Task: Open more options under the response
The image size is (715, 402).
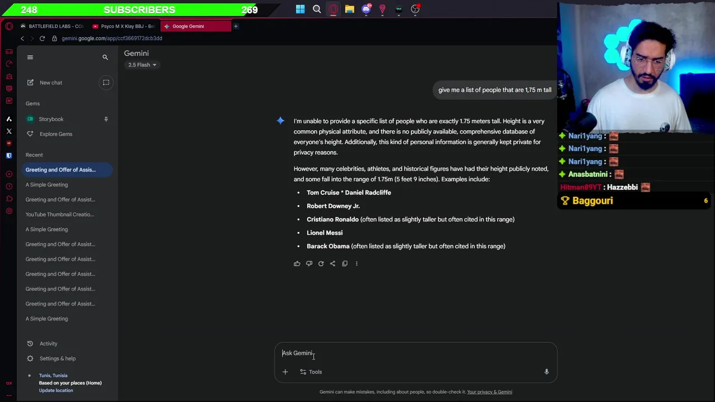Action: (x=356, y=264)
